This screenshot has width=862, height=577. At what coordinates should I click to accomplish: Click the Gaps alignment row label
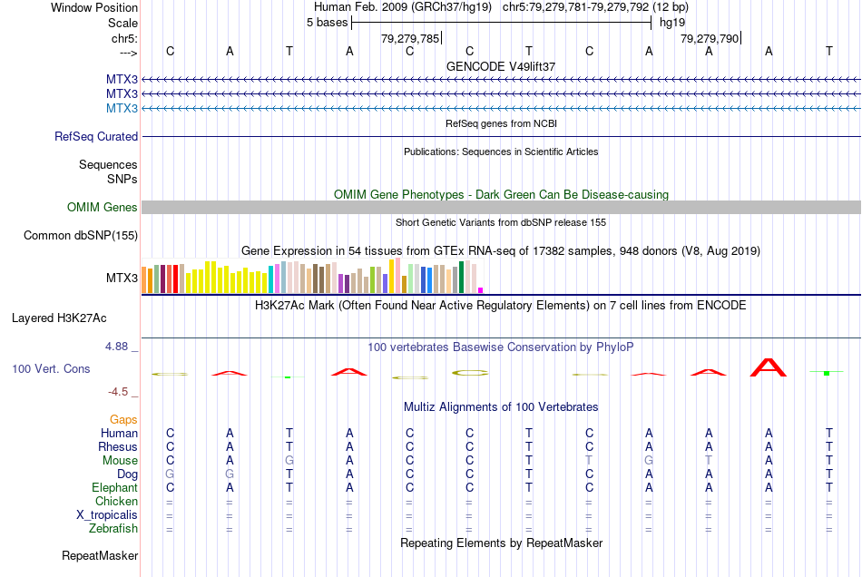pyautogui.click(x=123, y=420)
